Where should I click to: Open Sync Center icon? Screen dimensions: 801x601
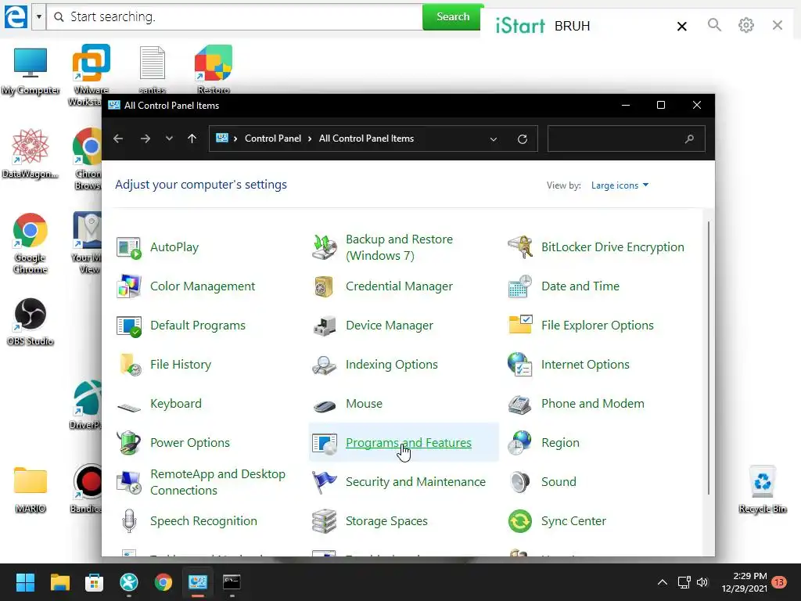520,521
